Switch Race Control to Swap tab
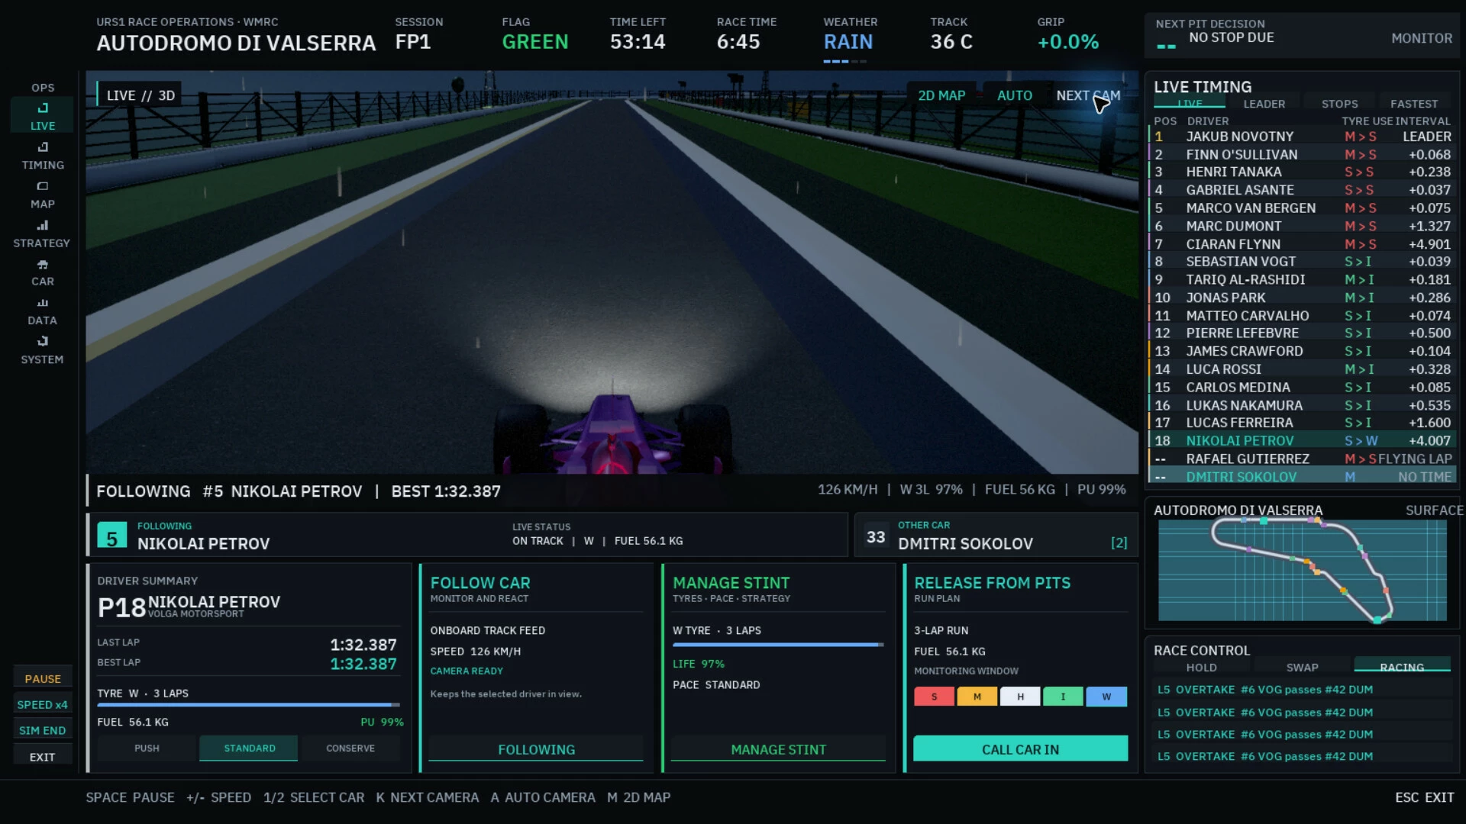Screen dimensions: 1466x824 (1302, 668)
